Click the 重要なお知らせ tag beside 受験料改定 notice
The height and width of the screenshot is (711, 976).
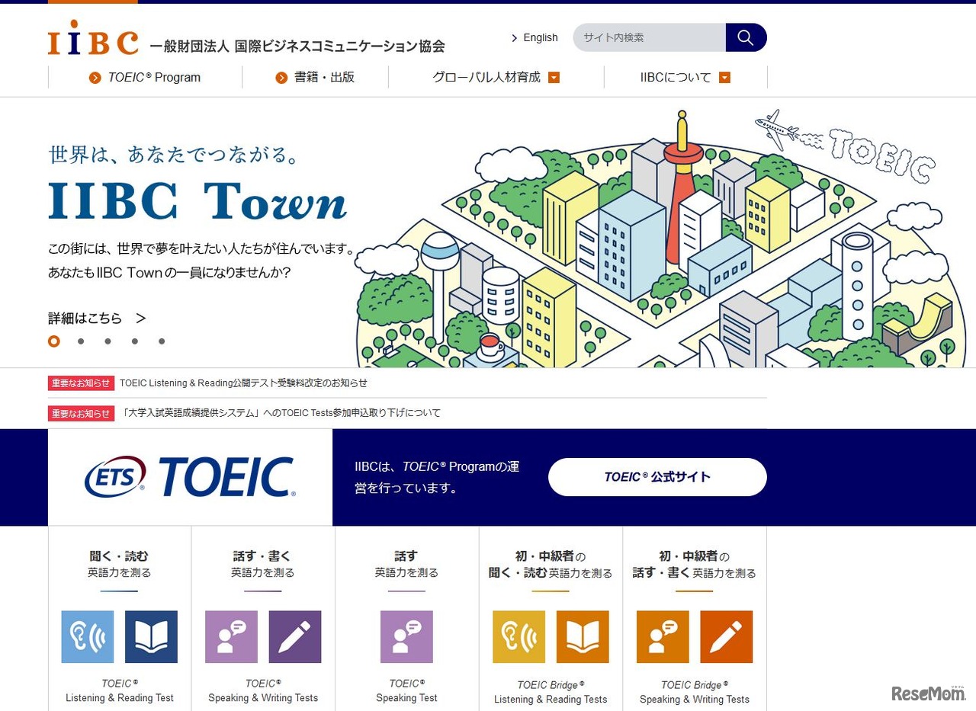pyautogui.click(x=81, y=383)
